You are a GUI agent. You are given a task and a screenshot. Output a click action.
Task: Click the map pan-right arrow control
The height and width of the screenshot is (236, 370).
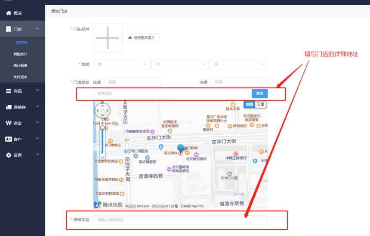coord(107,110)
